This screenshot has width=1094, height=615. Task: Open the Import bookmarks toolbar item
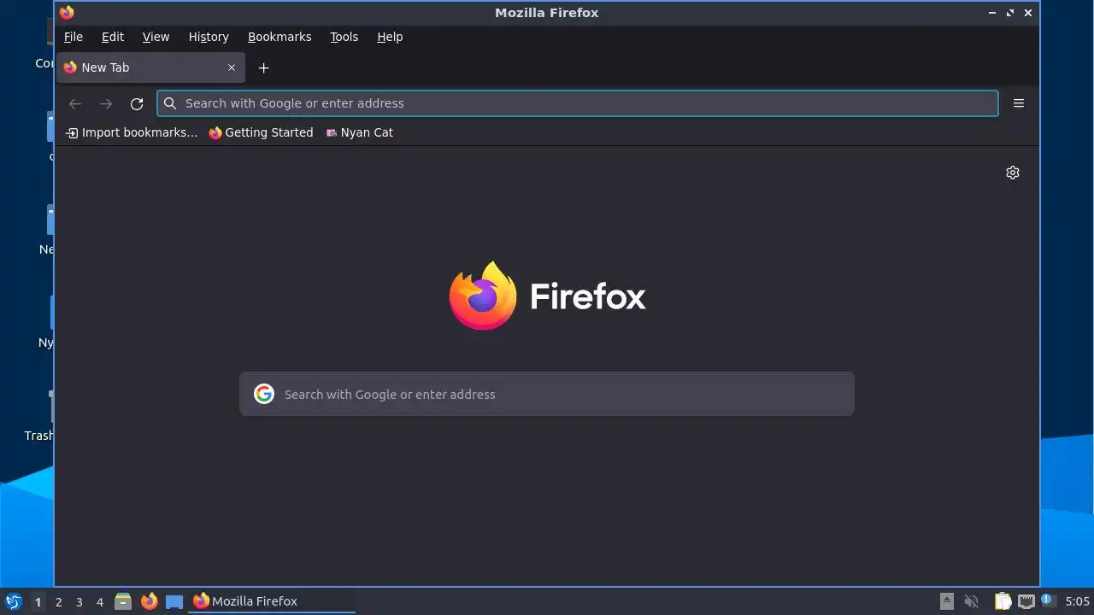click(x=132, y=132)
